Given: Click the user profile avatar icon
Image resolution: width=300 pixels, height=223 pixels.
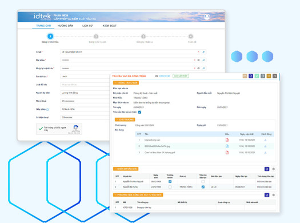Looking at the screenshot, I should pos(207,17).
